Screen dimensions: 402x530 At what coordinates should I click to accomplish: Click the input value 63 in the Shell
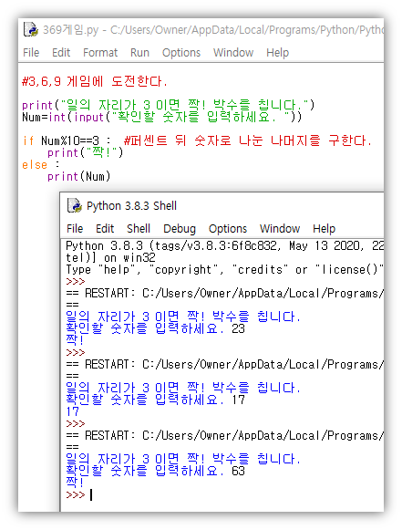click(x=238, y=471)
